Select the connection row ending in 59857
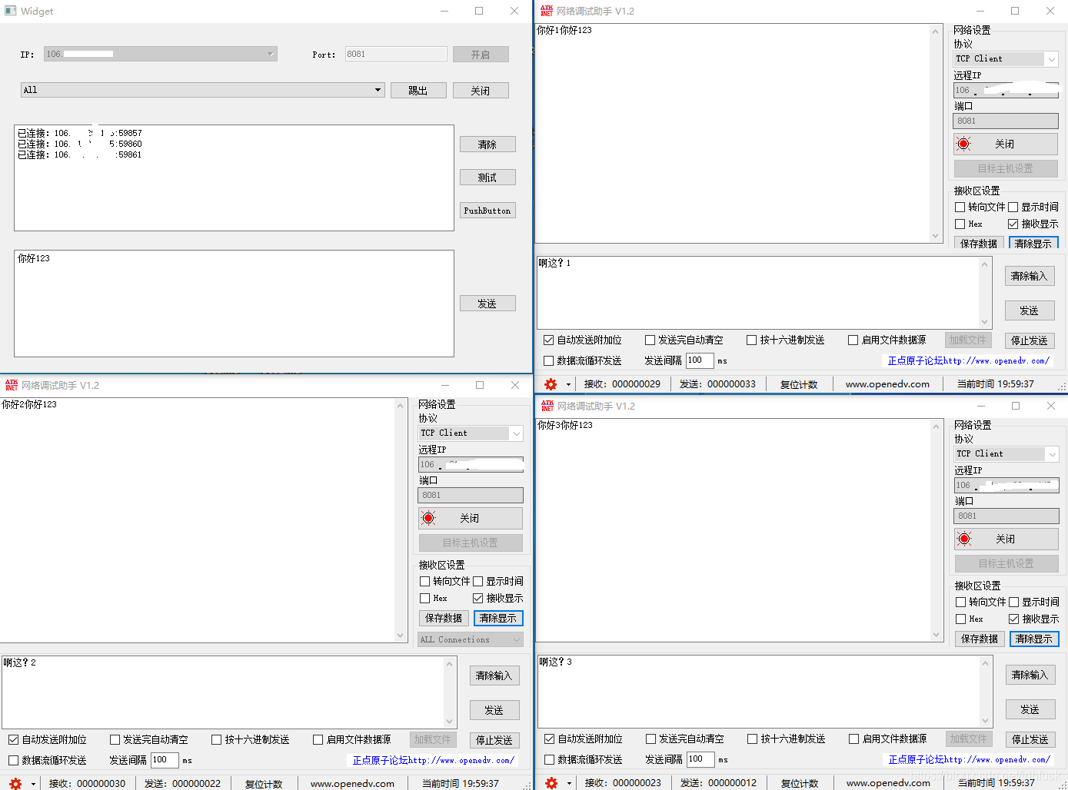 coord(80,133)
